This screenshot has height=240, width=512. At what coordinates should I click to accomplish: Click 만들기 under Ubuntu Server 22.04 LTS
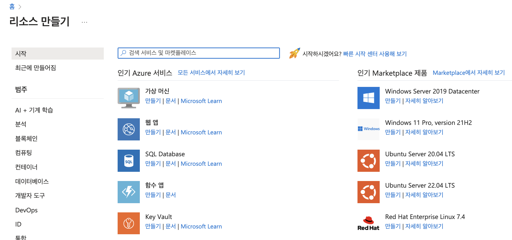[393, 195]
